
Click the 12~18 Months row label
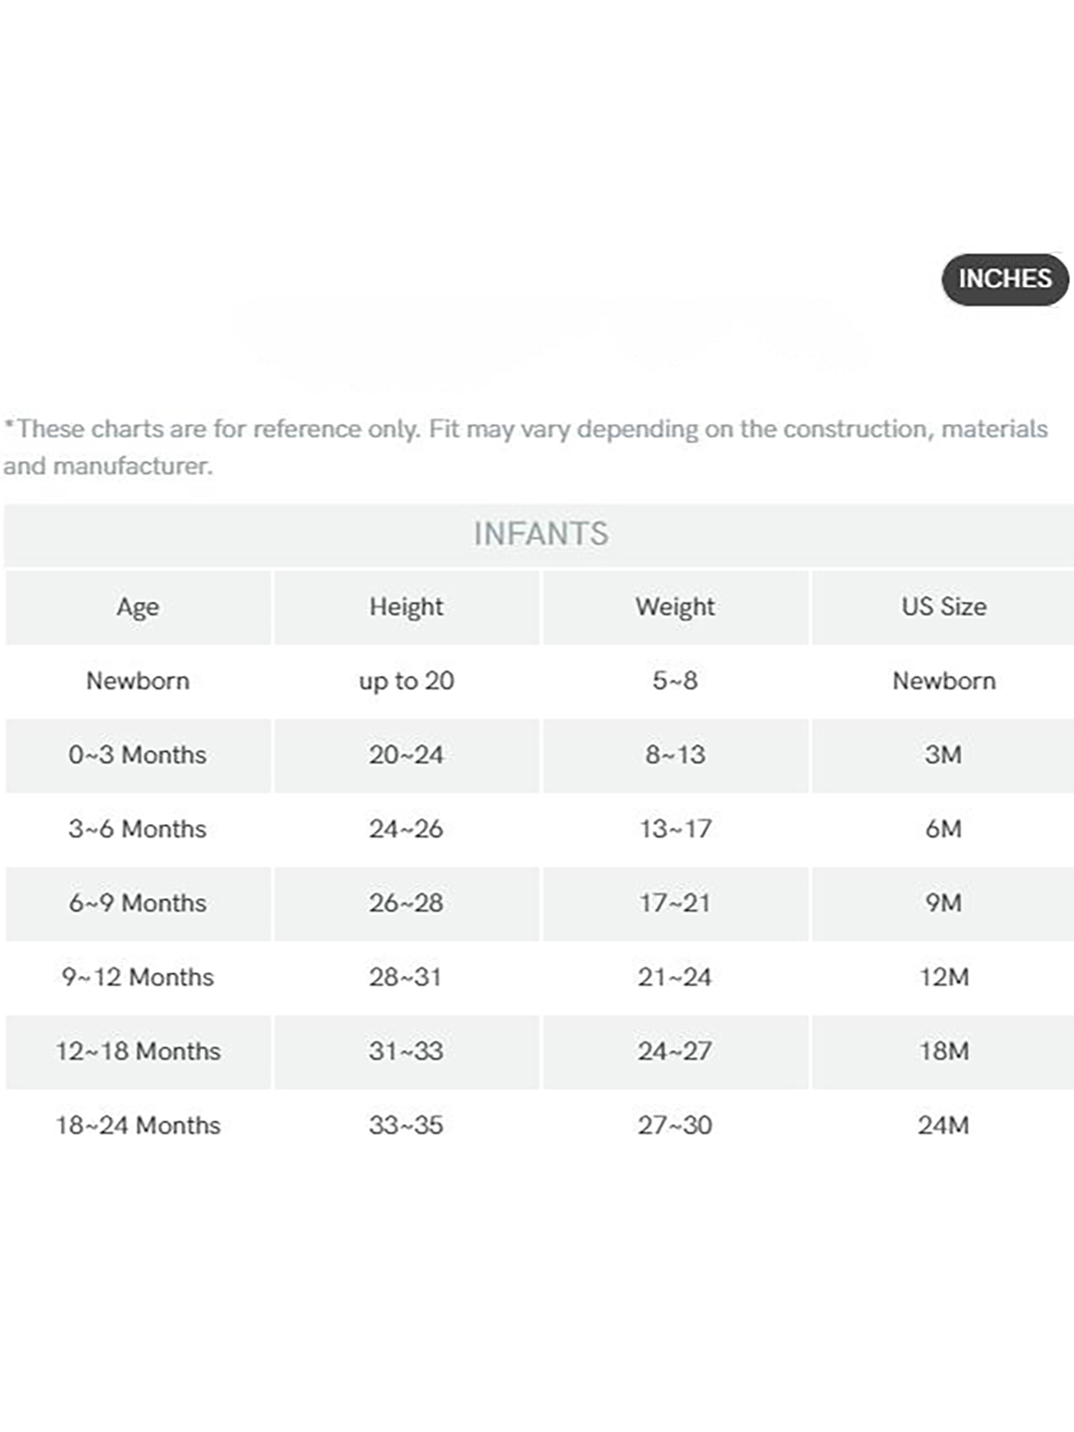[x=137, y=1051]
